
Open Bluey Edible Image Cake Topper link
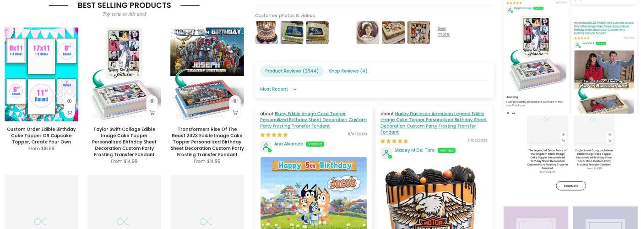pos(313,120)
